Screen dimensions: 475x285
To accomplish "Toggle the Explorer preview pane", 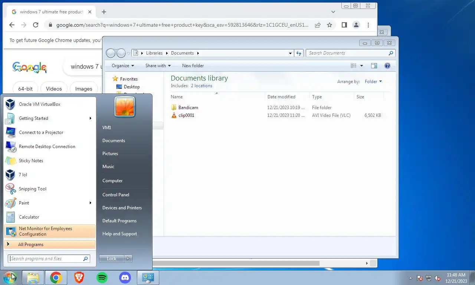I will tap(374, 66).
